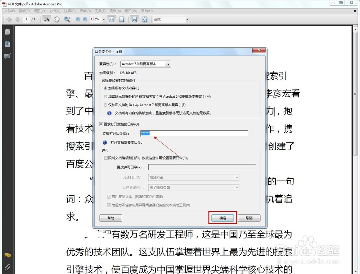Open the Find box options dropdown arrow

(x=187, y=19)
